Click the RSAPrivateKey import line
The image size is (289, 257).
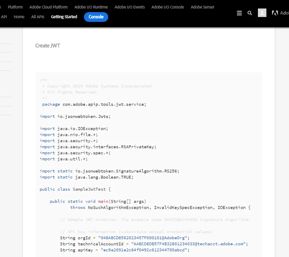(98, 147)
